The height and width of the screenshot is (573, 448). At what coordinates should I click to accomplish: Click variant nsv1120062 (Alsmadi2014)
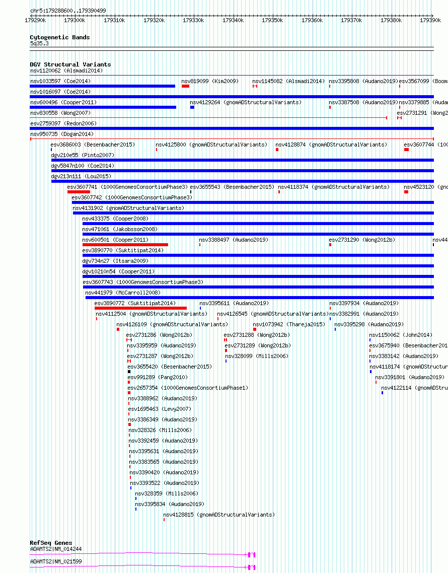66,70
